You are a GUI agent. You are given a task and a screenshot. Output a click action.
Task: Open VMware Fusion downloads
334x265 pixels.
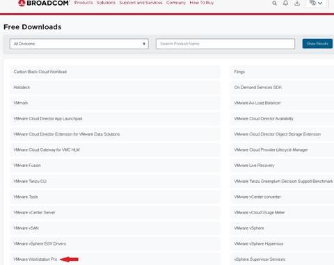[115, 166]
